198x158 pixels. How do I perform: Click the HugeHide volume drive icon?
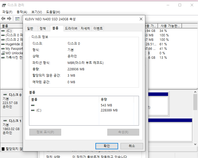[3, 44]
